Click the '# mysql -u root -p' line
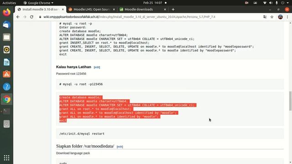Screen dimensions: 292x164 tap(76, 24)
